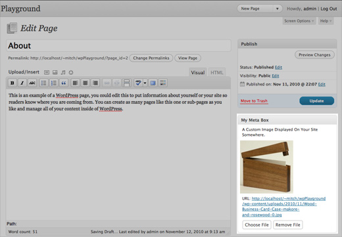Toggle the spellchecker icon
The height and width of the screenshot is (237, 342).
tap(138, 83)
